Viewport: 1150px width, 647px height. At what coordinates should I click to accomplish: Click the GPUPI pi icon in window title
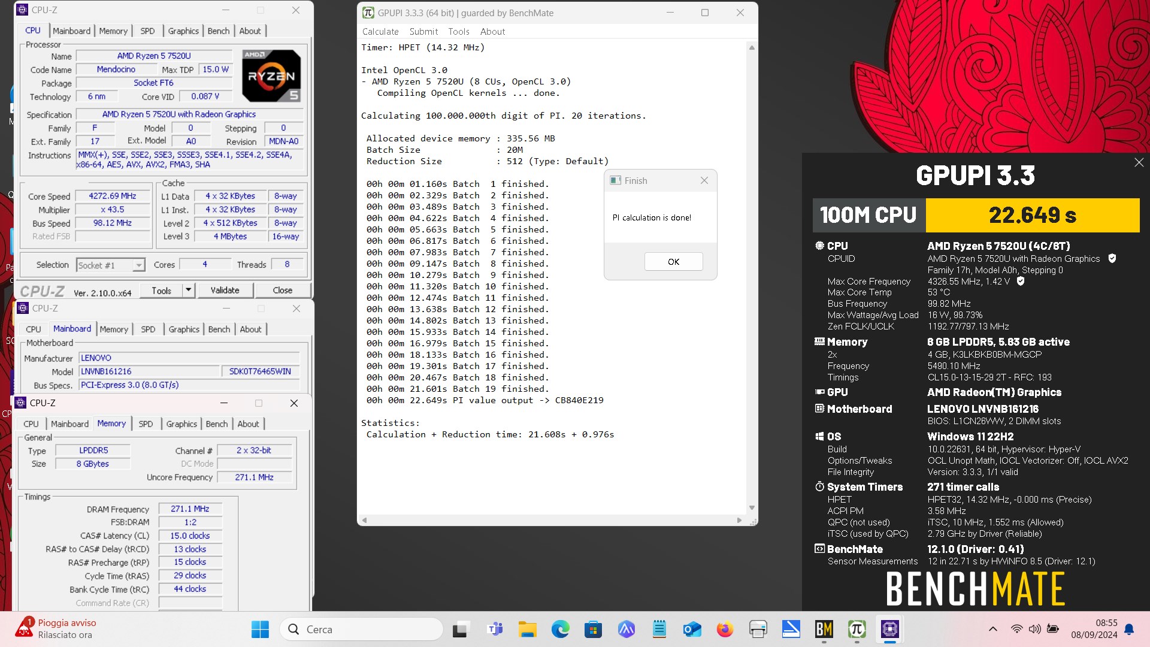click(x=368, y=13)
